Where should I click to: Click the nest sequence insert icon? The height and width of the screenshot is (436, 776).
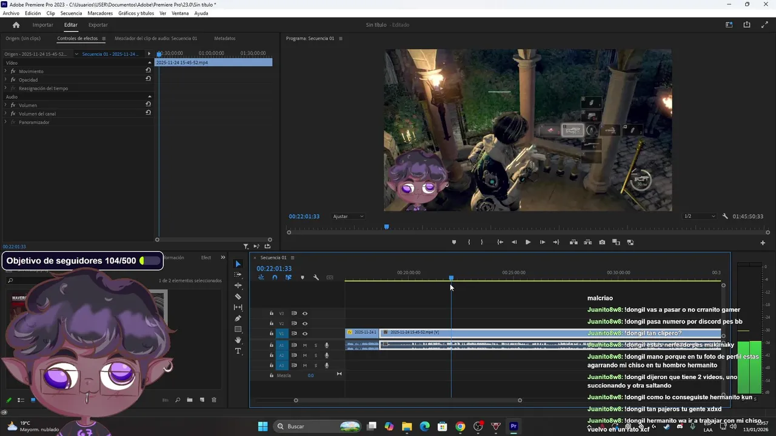tap(261, 277)
